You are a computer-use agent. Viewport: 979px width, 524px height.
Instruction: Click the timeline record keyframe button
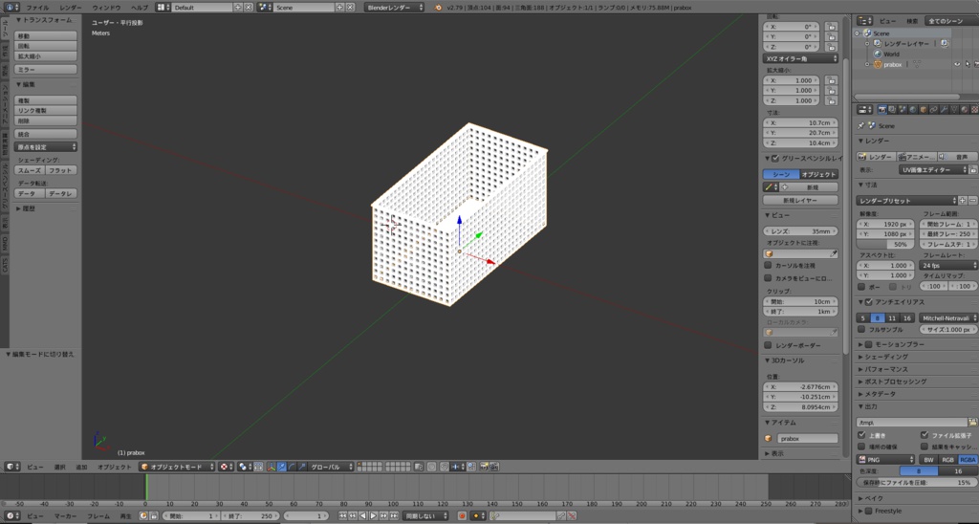tap(461, 515)
